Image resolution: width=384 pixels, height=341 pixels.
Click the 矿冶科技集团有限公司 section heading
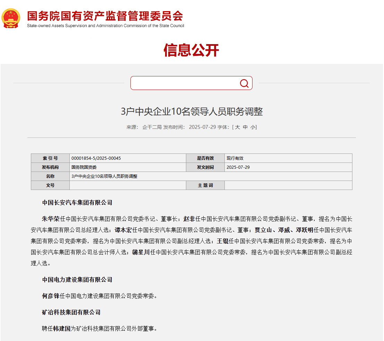point(71,312)
